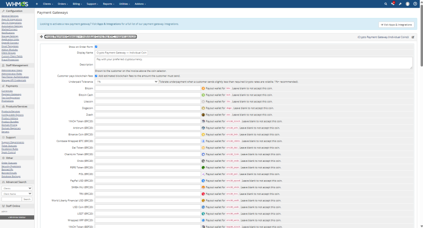Click the Bitcoin coin icon

(x=203, y=88)
